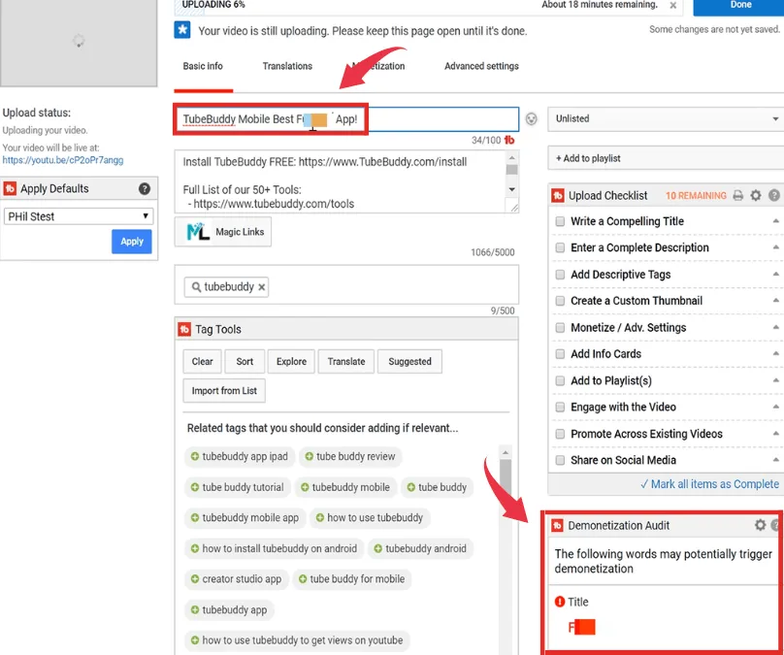Screen dimensions: 784x655
Task: Click the video title input field
Action: click(346, 119)
